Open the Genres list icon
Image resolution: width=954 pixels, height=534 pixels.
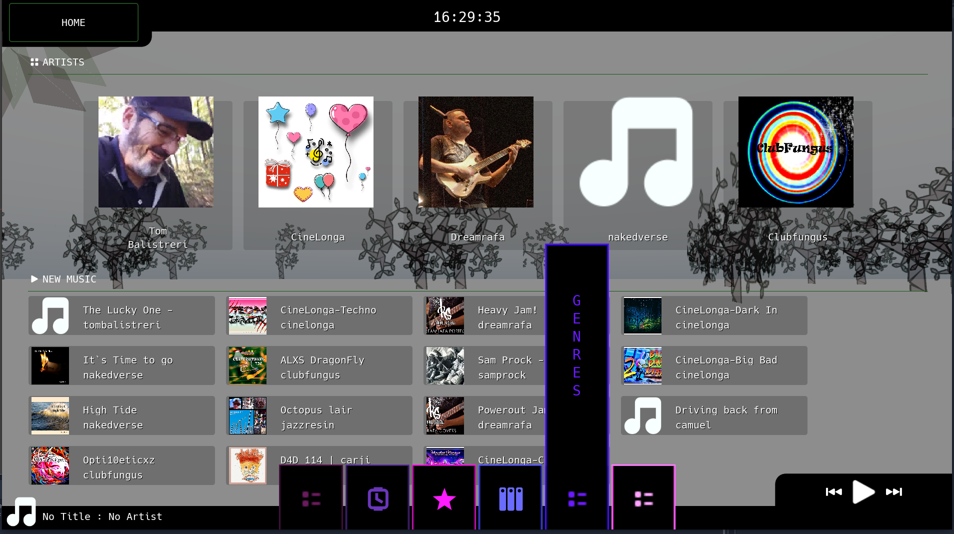(577, 498)
